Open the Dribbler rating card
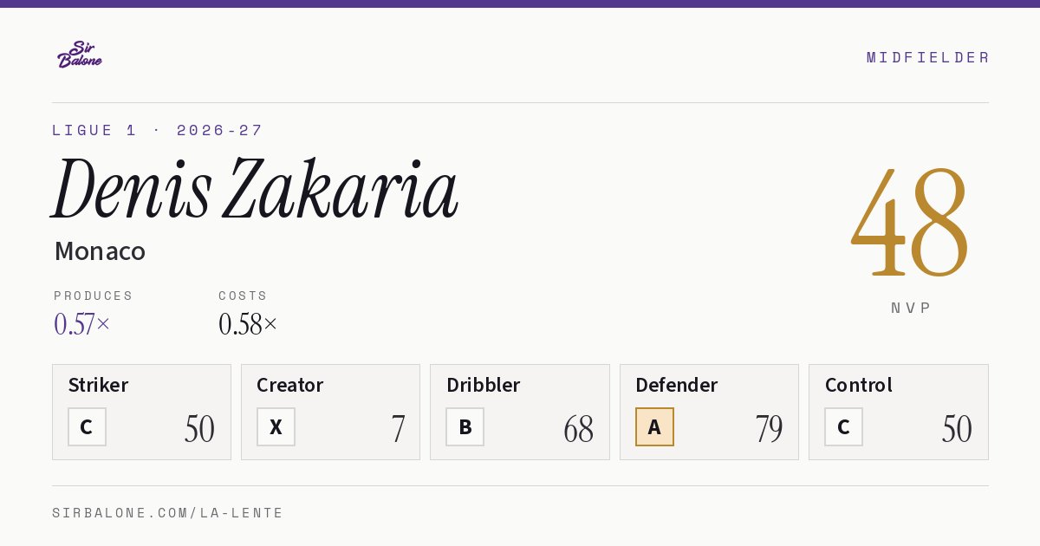The image size is (1040, 546). [520, 412]
